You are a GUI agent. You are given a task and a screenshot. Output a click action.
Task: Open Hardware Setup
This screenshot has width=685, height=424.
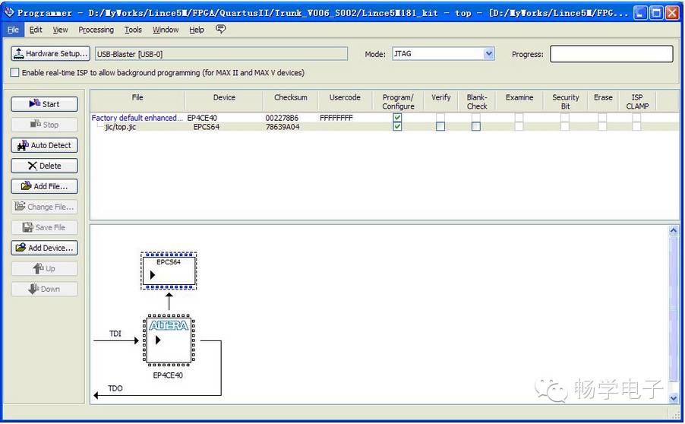50,53
